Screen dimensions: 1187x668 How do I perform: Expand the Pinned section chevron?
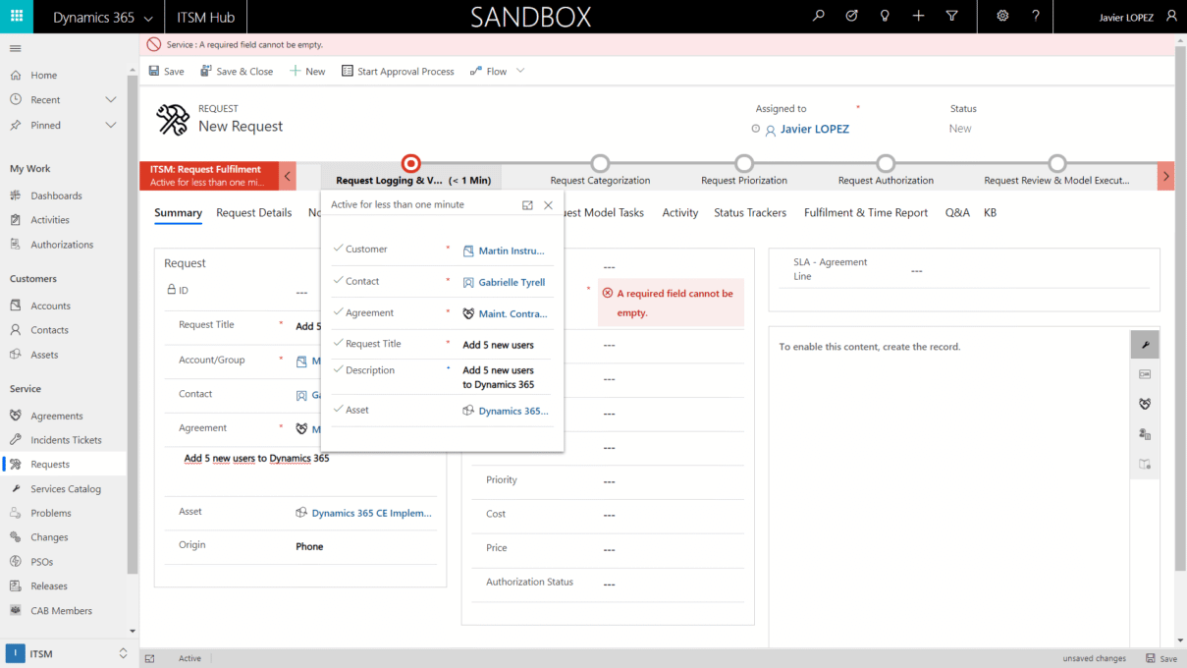[x=111, y=126]
